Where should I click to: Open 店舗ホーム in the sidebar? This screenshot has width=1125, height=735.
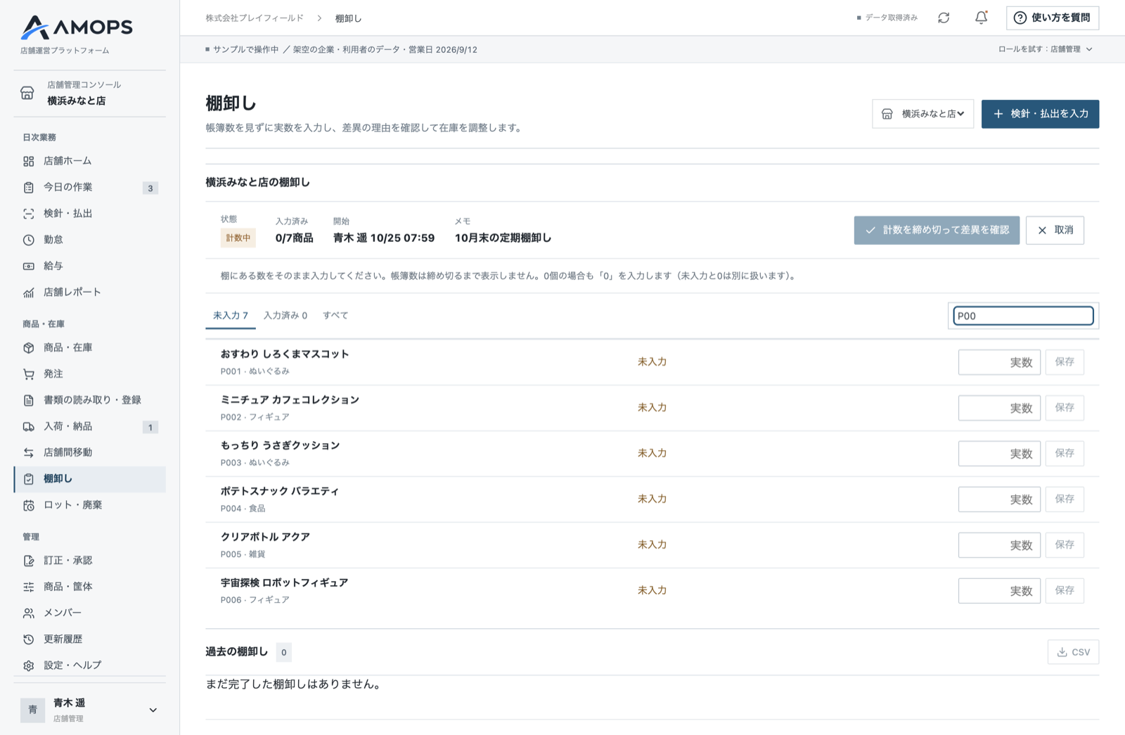pyautogui.click(x=90, y=161)
